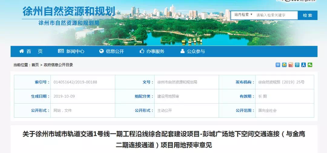This screenshot has height=153, width=327.
Task: Click the 文号 label cell
Action: pos(135,82)
